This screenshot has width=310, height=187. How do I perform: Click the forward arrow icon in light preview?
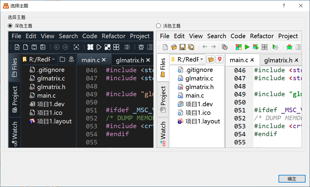(213, 47)
